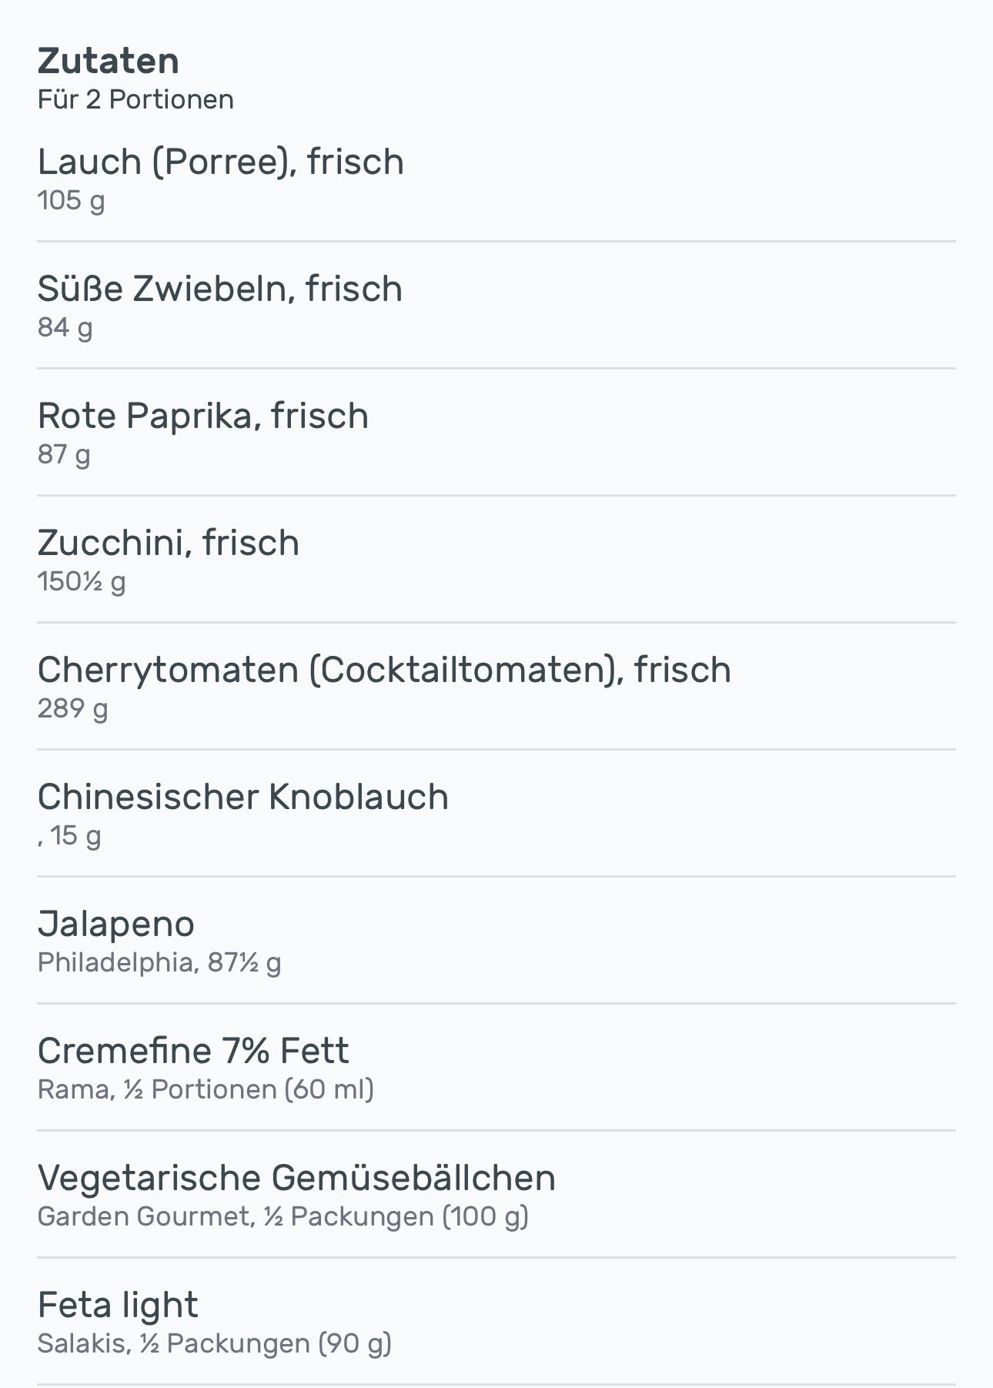The image size is (993, 1388).
Task: Click the "Philadelphia, 87½ g" detail
Action: 159,963
